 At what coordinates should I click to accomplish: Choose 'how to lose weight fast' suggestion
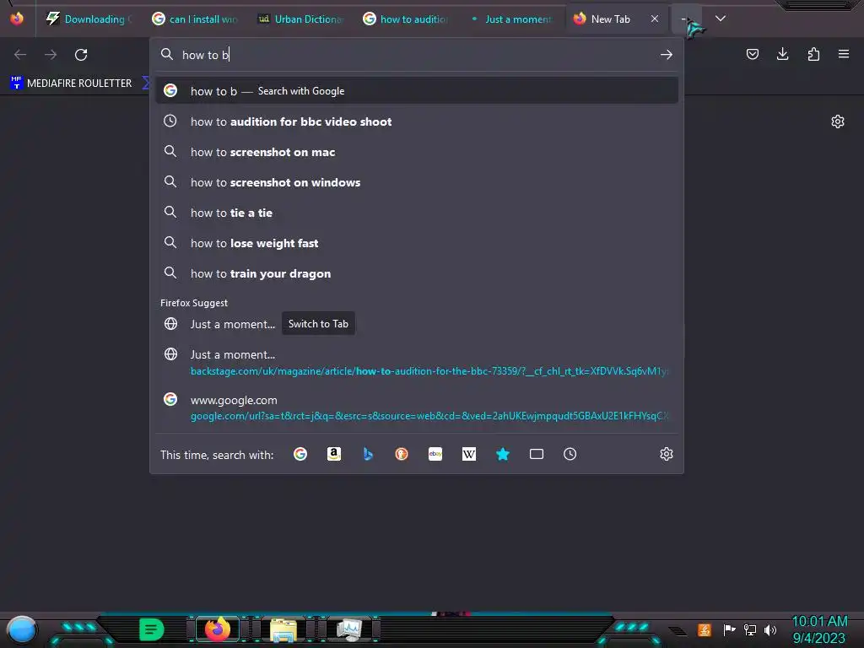[417, 243]
